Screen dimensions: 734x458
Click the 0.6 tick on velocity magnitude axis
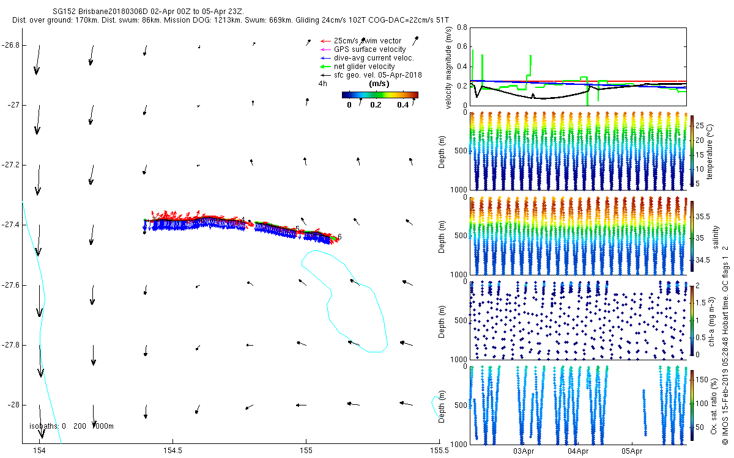point(461,47)
